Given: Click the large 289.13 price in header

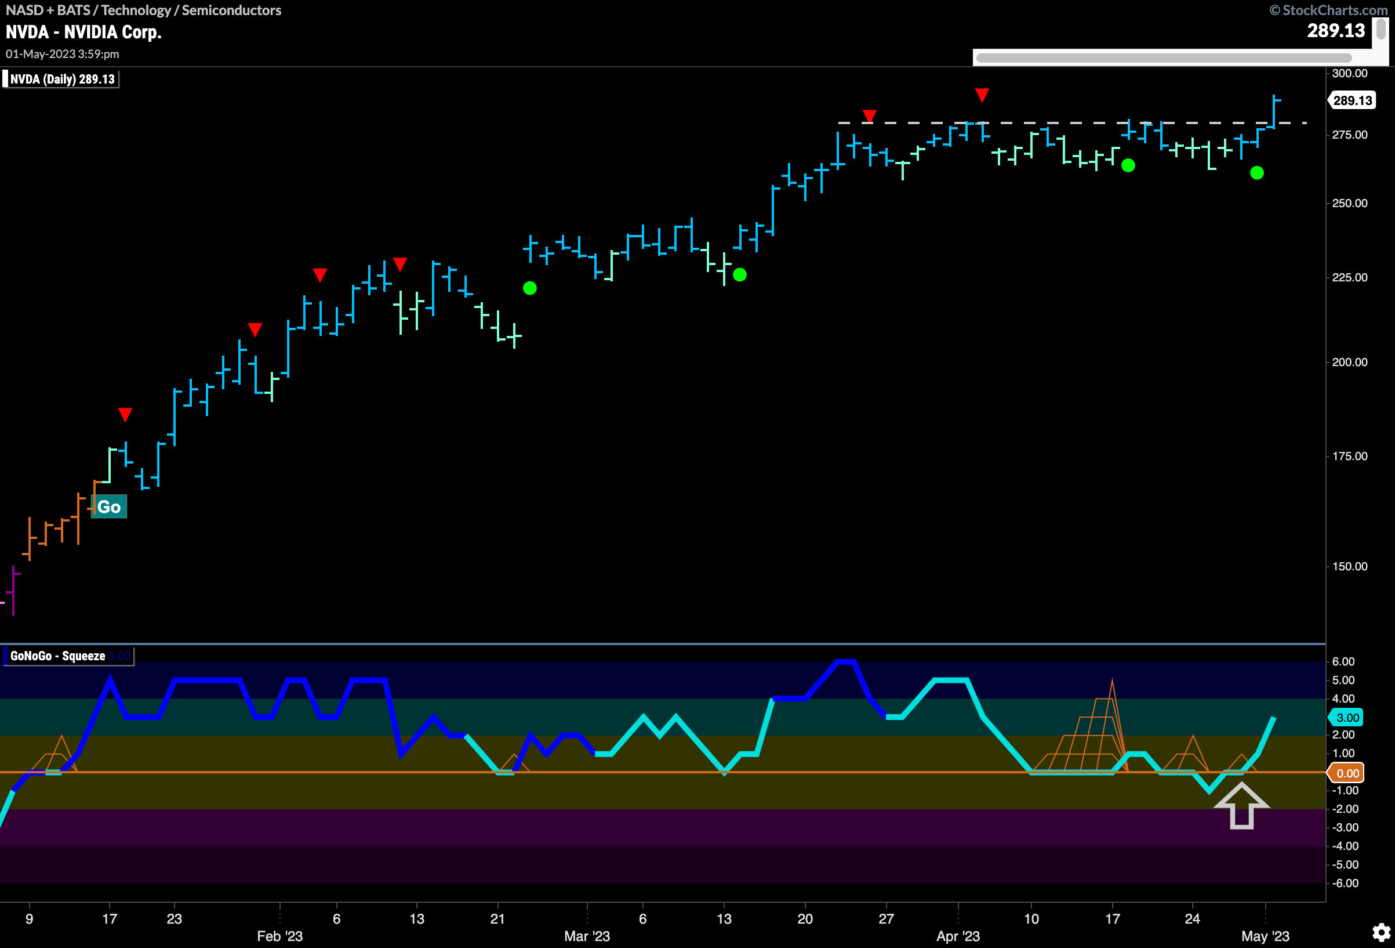Looking at the screenshot, I should (x=1336, y=31).
